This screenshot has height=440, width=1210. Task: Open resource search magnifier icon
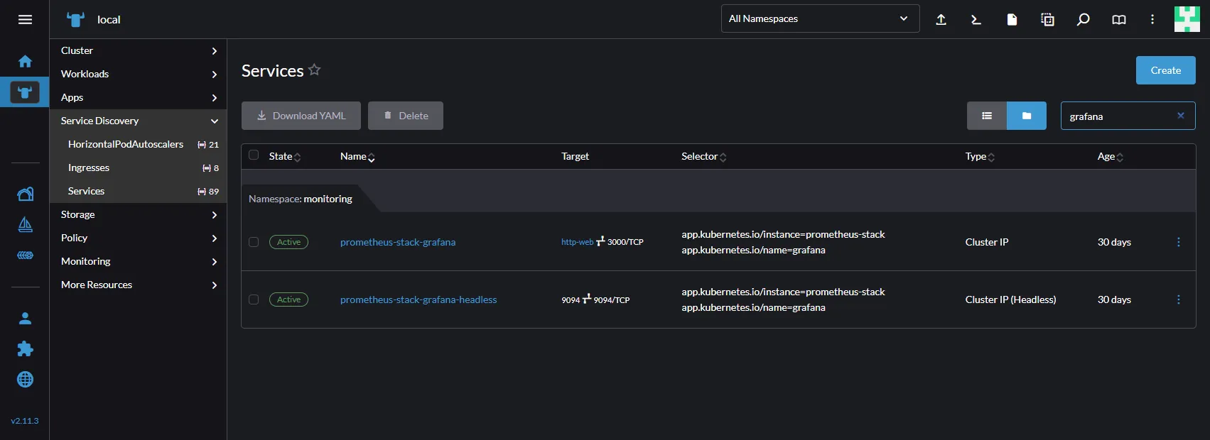click(1083, 19)
